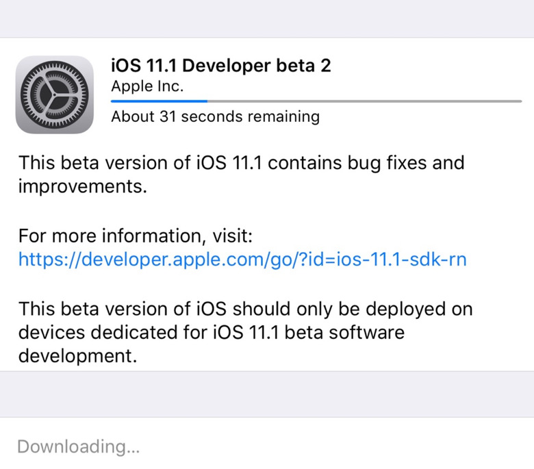
Task: Click the blue filled part of progress bar
Action: 159,101
